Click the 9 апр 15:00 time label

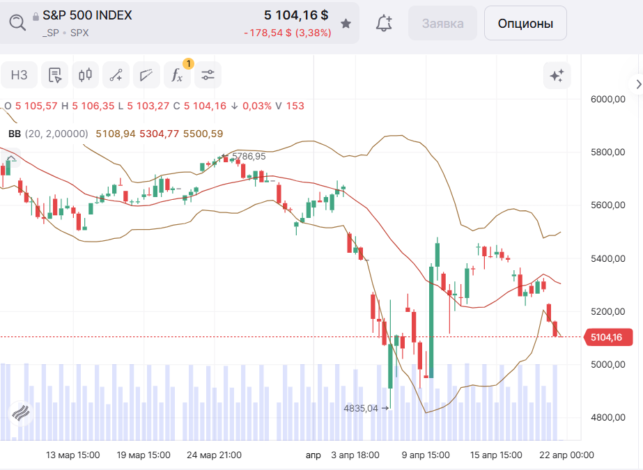pos(426,455)
